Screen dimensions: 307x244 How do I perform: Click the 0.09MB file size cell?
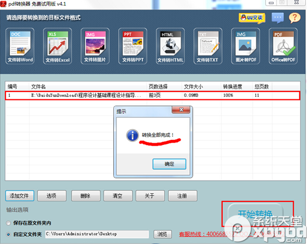(191, 95)
